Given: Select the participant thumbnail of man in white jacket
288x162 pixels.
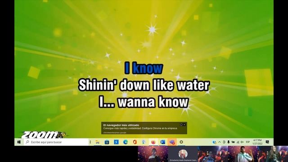Looking at the screenshot, I should click(243, 154).
